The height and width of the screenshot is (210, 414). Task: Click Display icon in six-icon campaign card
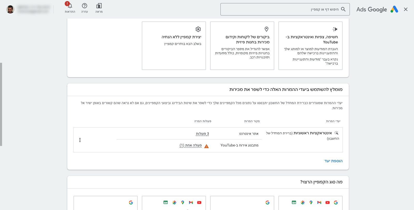(294, 203)
